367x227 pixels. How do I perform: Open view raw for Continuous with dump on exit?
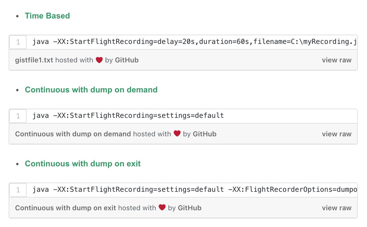(x=336, y=208)
